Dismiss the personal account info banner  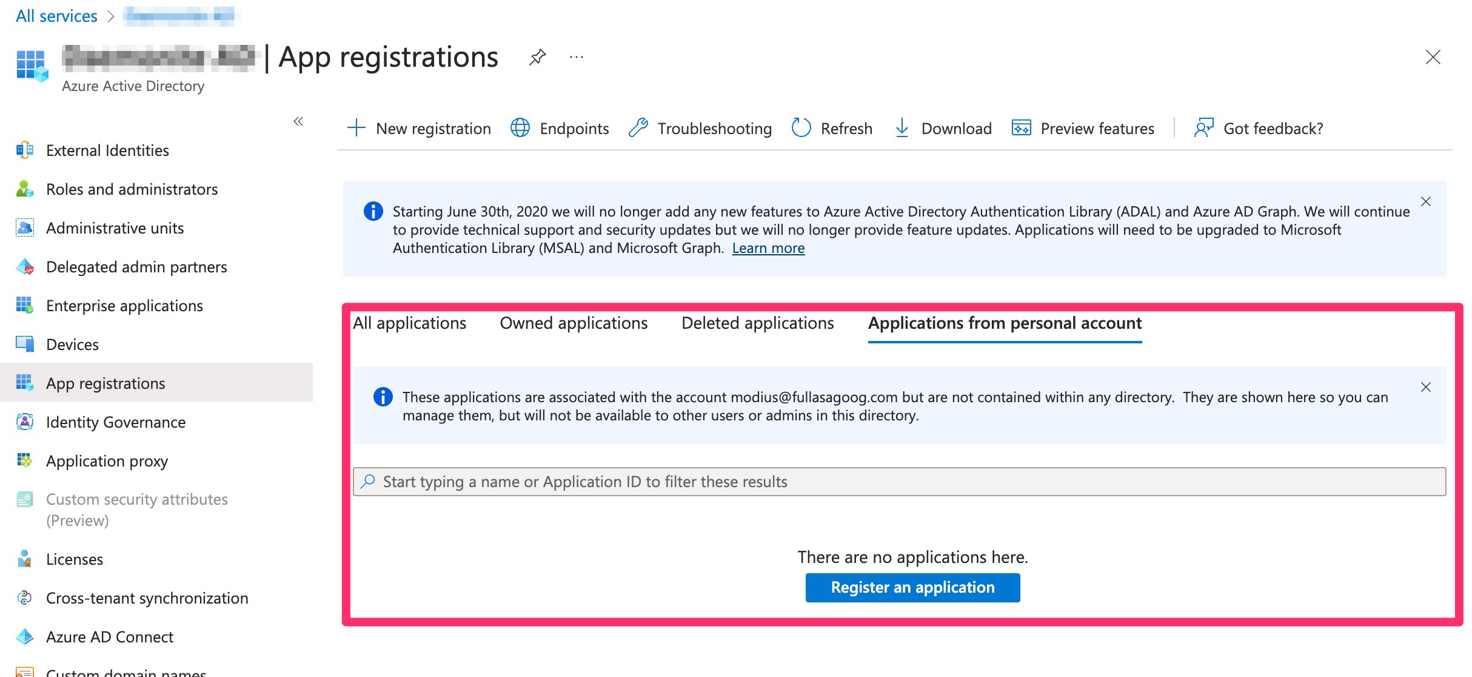point(1426,387)
